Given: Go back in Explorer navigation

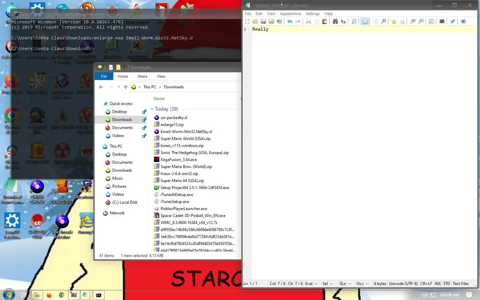Looking at the screenshot, I should point(101,87).
